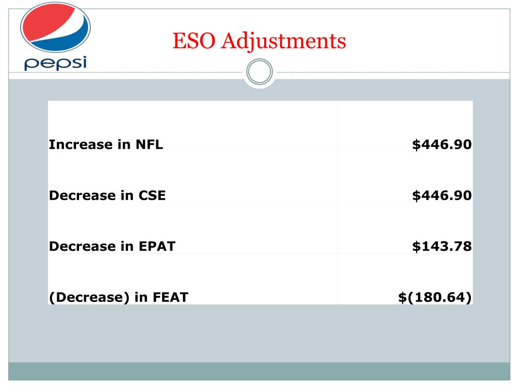Screen dimensions: 519x389
Task: Select the $143.78 EPAT value
Action: tap(442, 247)
